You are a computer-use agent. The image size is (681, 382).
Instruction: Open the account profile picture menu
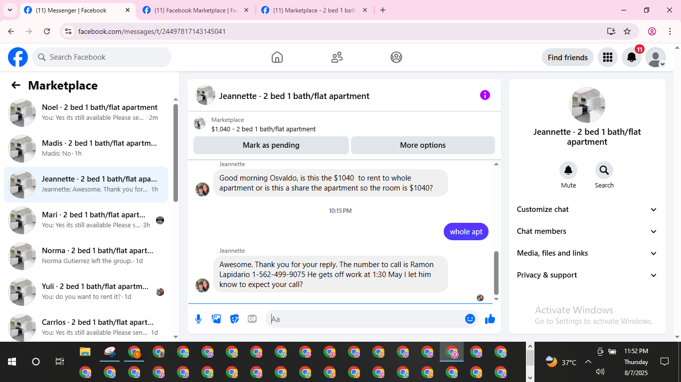pyautogui.click(x=656, y=57)
